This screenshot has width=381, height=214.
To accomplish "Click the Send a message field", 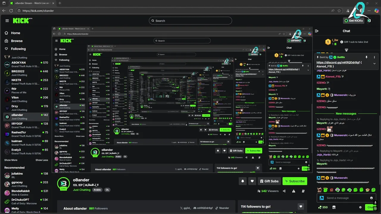I will click(346, 198).
